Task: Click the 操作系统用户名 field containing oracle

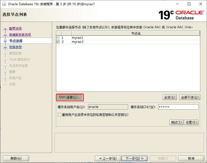Action: 108,107
